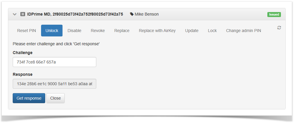
Task: Switch to the Lock tab
Action: (x=212, y=31)
